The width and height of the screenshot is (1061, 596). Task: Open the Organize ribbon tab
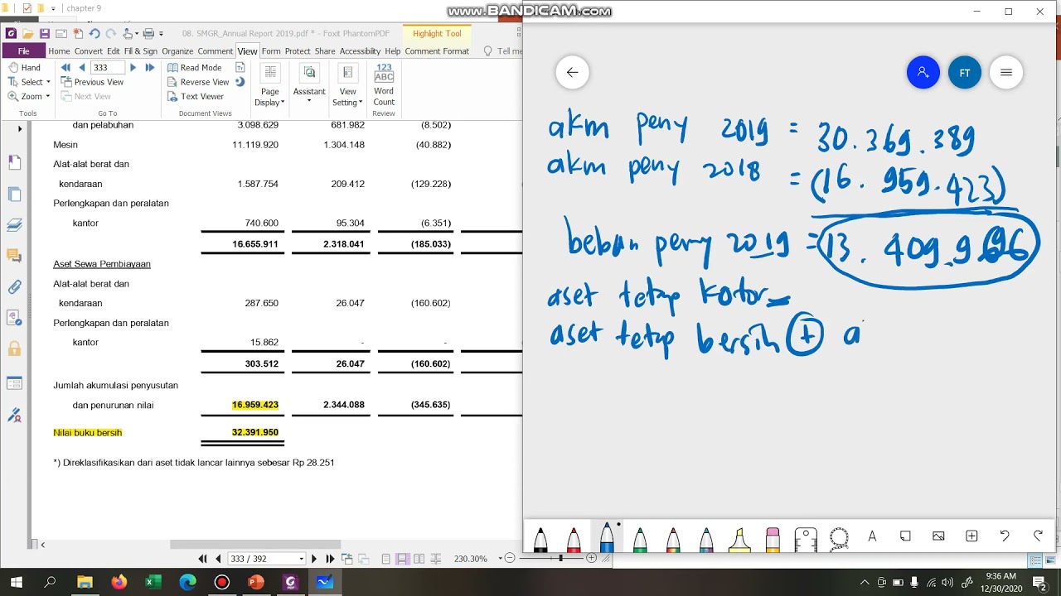pos(177,51)
